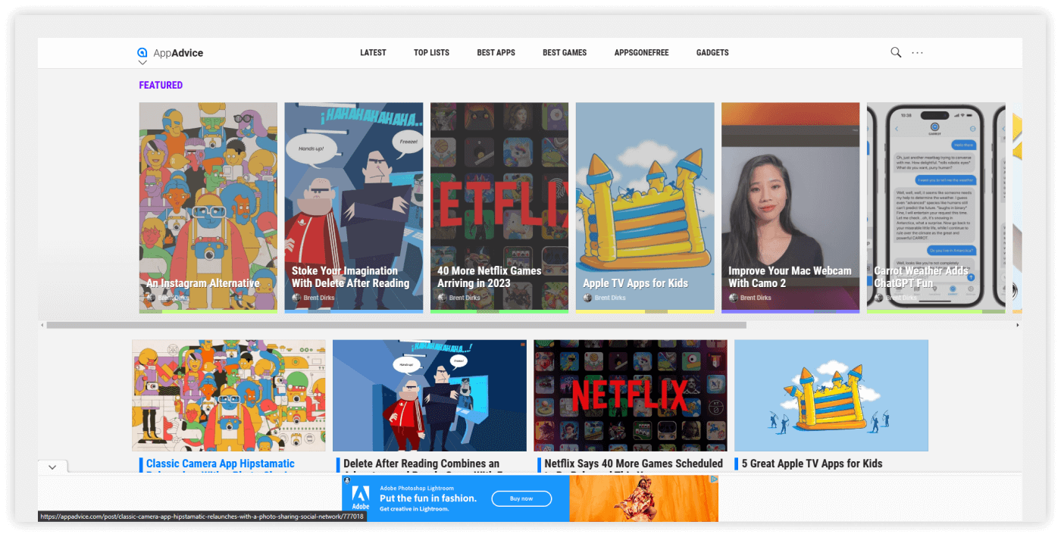The width and height of the screenshot is (1061, 537).
Task: Click the featured carousel right scroll arrow
Action: 1018,325
